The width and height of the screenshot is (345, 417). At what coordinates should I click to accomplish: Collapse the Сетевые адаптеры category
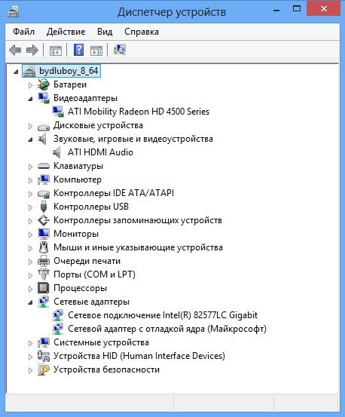(x=30, y=302)
